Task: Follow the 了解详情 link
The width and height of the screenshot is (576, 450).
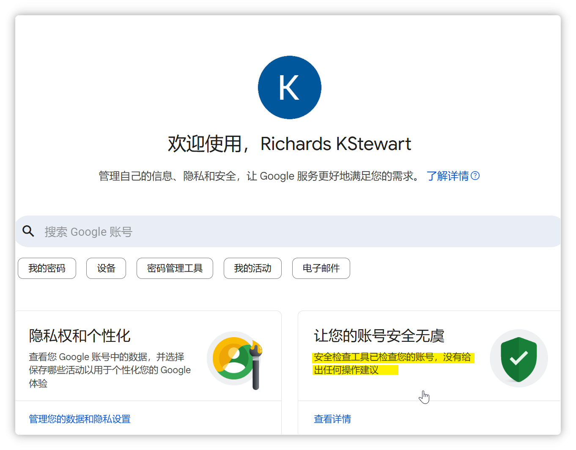Action: coord(447,176)
